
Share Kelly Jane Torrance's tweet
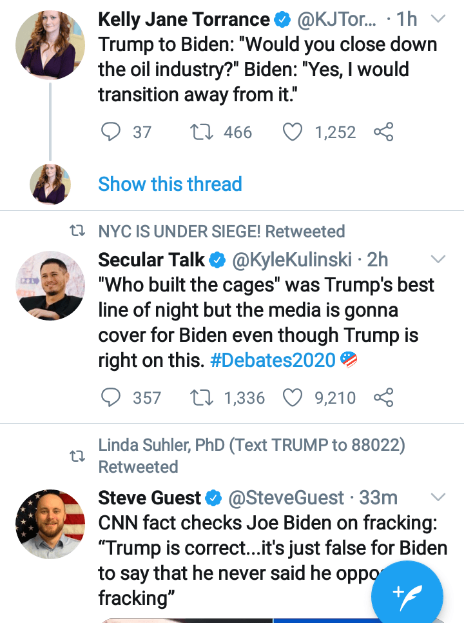click(x=383, y=132)
